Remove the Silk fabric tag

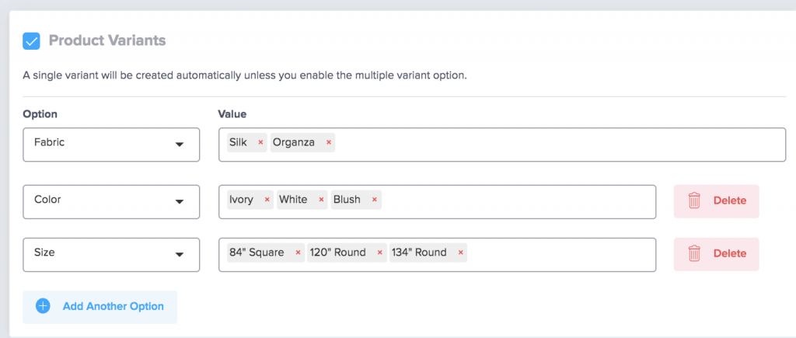tap(260, 143)
